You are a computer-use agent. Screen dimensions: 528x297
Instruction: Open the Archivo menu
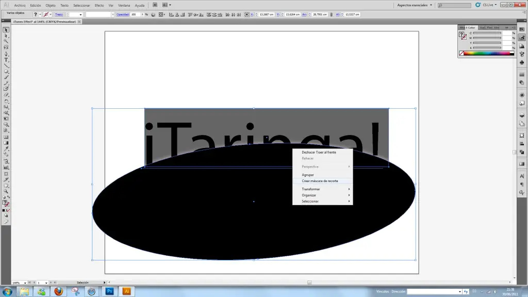[x=20, y=5]
